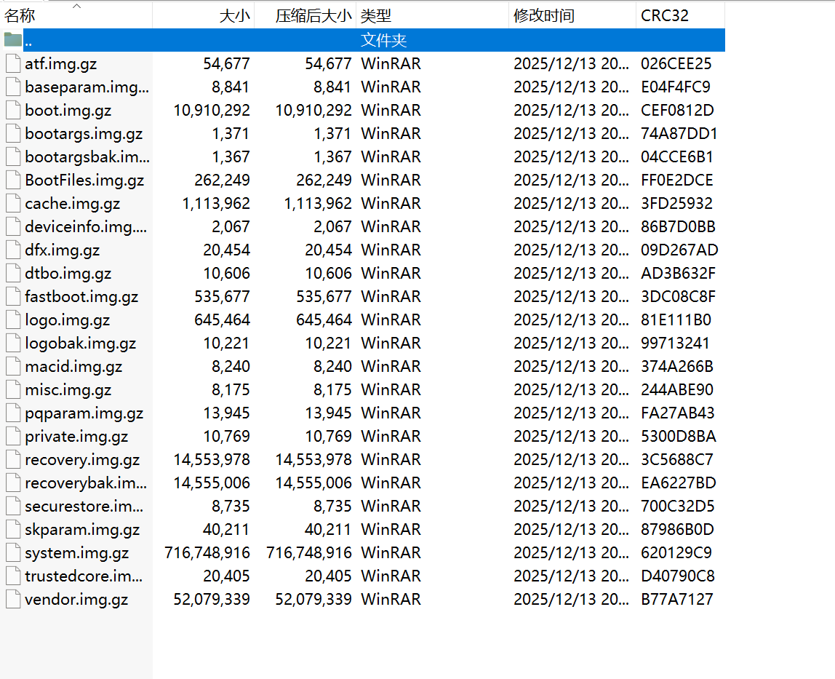This screenshot has width=835, height=679.
Task: Sort by 类型 column header
Action: tap(376, 16)
